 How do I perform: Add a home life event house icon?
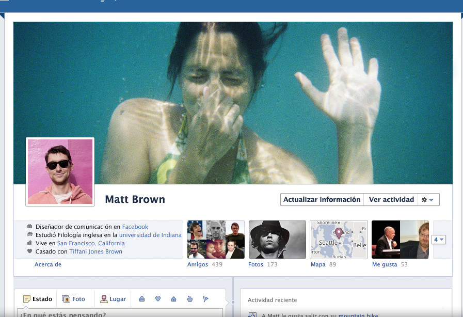coord(173,299)
